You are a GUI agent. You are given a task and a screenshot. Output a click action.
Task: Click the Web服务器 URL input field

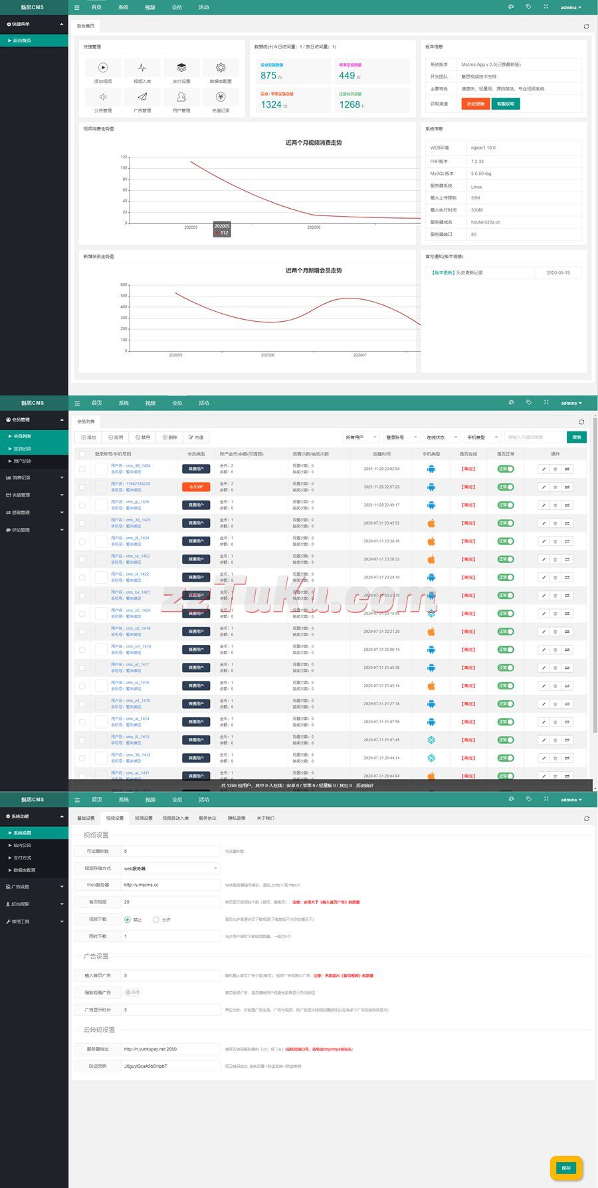(x=170, y=885)
